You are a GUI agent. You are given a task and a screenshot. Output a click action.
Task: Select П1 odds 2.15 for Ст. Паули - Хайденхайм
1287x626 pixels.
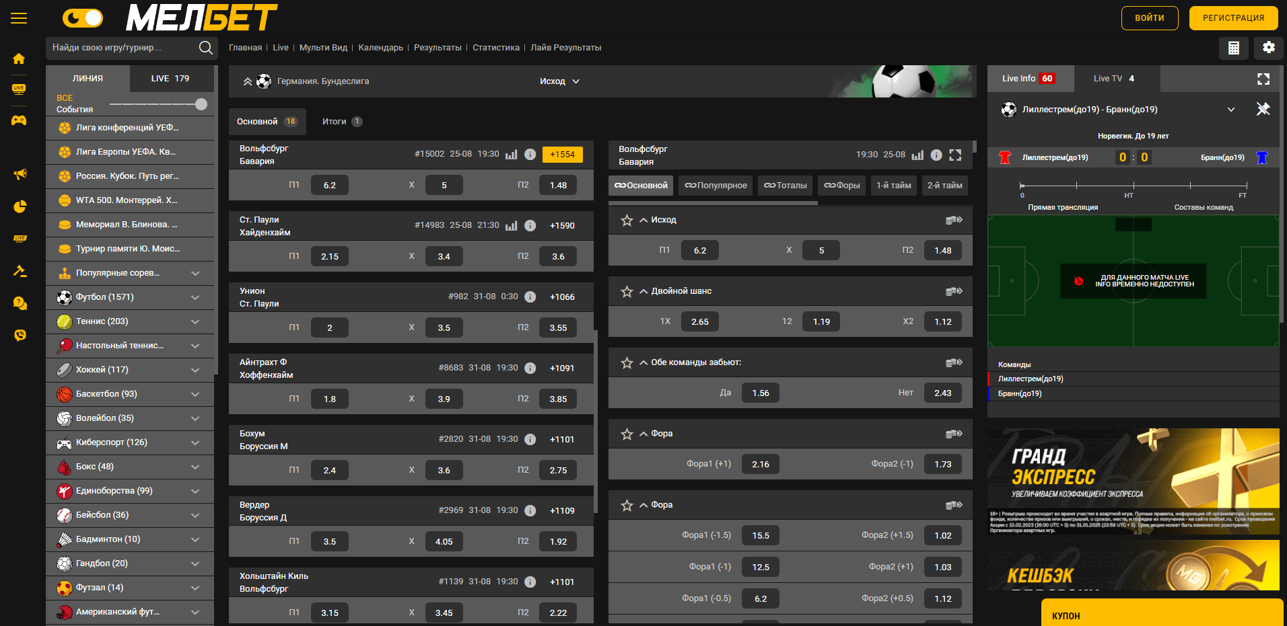coord(330,257)
